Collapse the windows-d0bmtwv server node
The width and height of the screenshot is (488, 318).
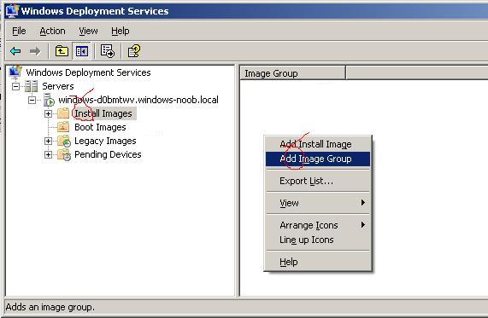[x=32, y=100]
